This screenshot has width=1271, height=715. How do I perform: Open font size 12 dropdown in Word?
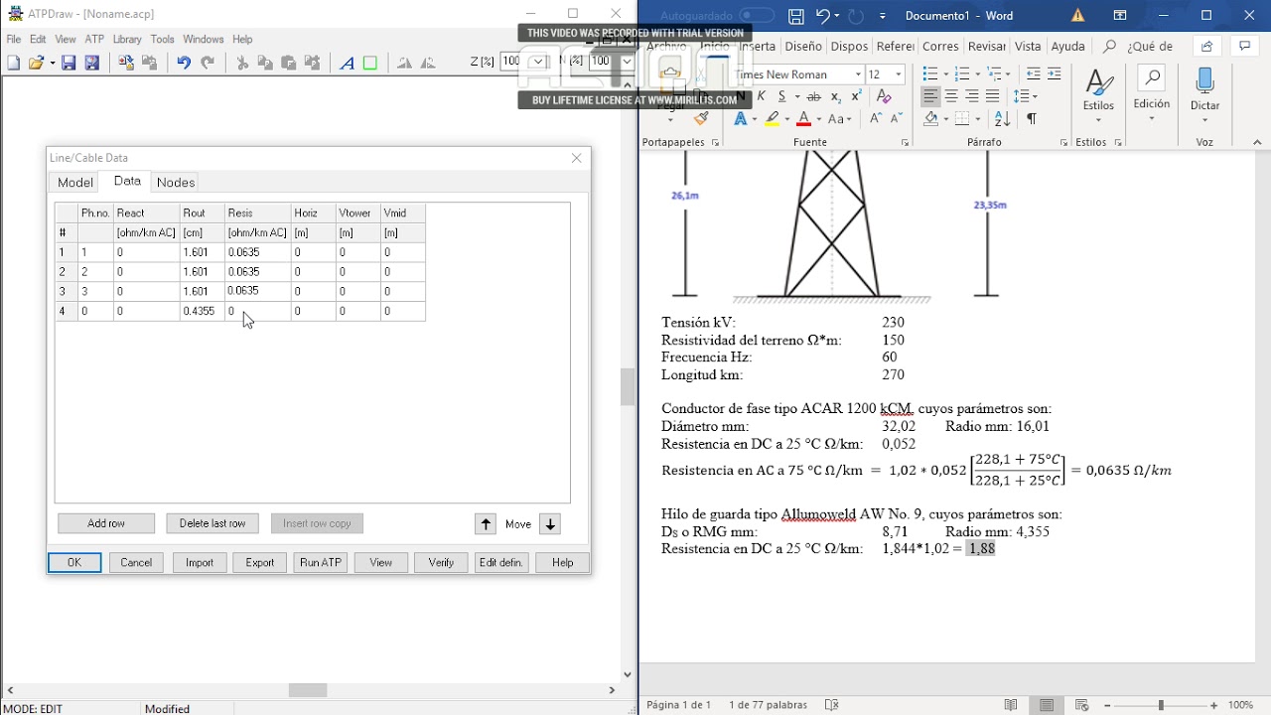899,74
